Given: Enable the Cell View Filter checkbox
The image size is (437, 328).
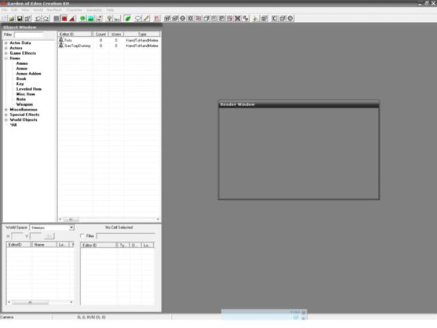Looking at the screenshot, I should [82, 236].
